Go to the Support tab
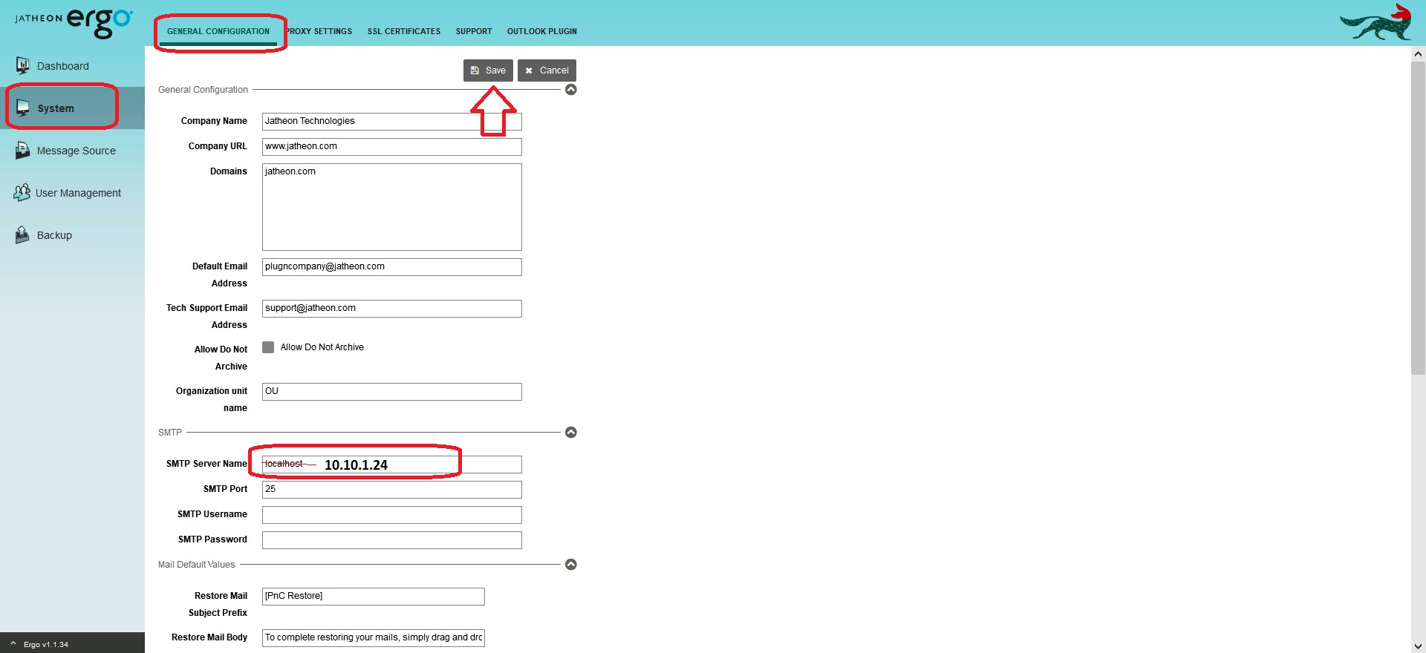Screen dimensions: 1426x653 pos(474,31)
